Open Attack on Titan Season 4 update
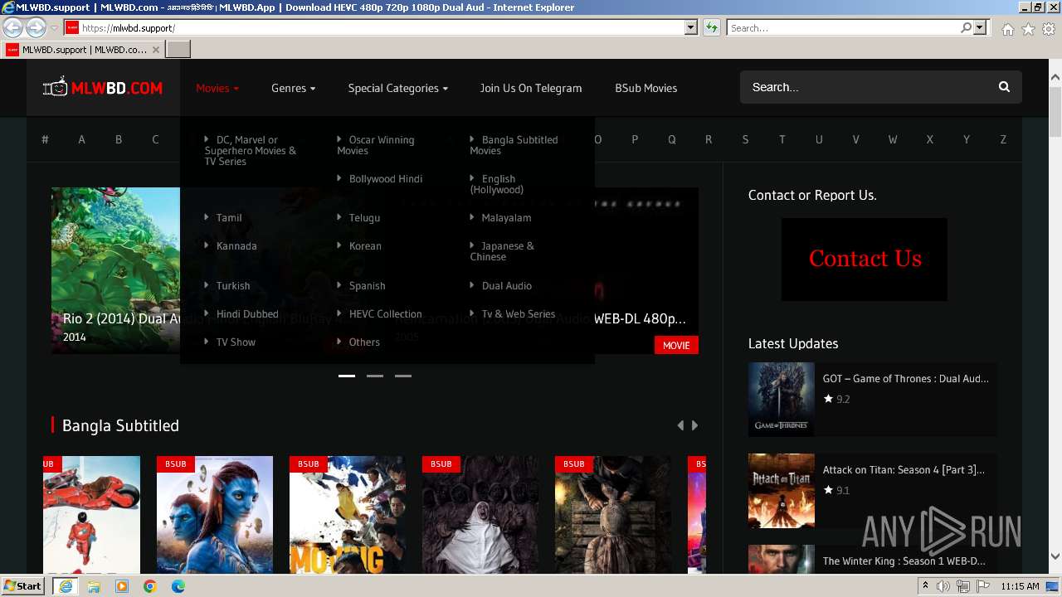 pyautogui.click(x=904, y=469)
